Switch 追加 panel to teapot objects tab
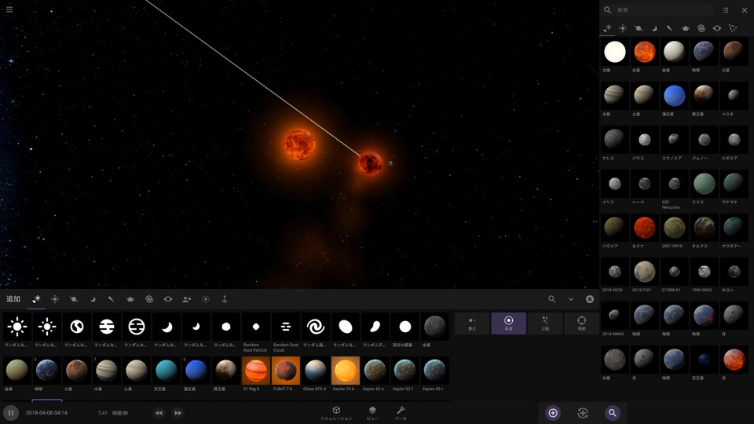This screenshot has height=424, width=754. (x=130, y=299)
